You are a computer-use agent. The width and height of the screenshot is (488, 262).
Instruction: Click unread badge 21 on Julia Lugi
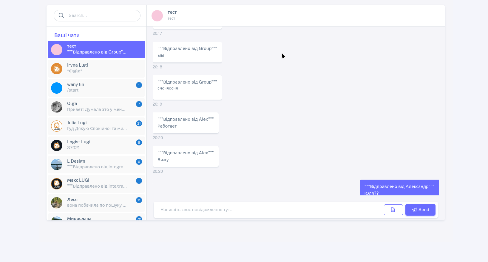[139, 123]
